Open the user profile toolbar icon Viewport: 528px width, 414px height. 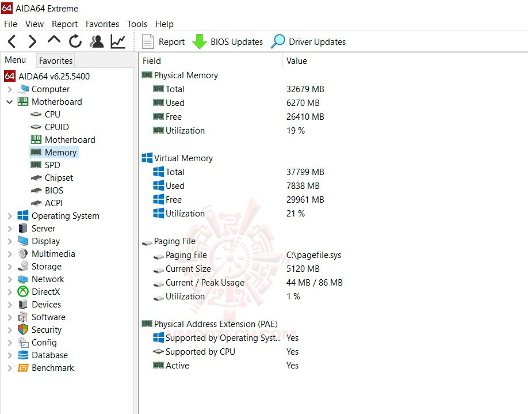97,41
